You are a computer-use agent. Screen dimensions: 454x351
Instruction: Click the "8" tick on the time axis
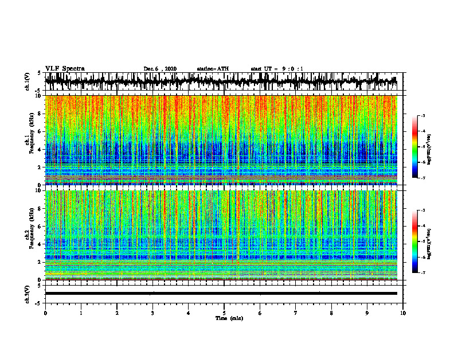point(331,313)
